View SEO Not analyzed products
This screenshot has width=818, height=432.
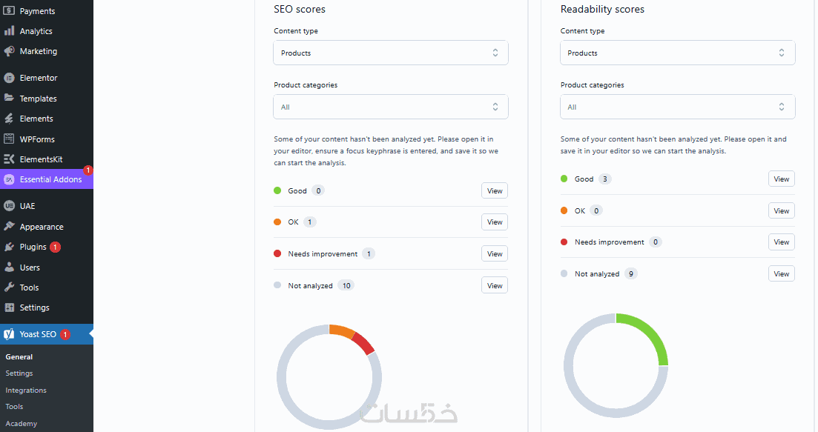coord(495,285)
